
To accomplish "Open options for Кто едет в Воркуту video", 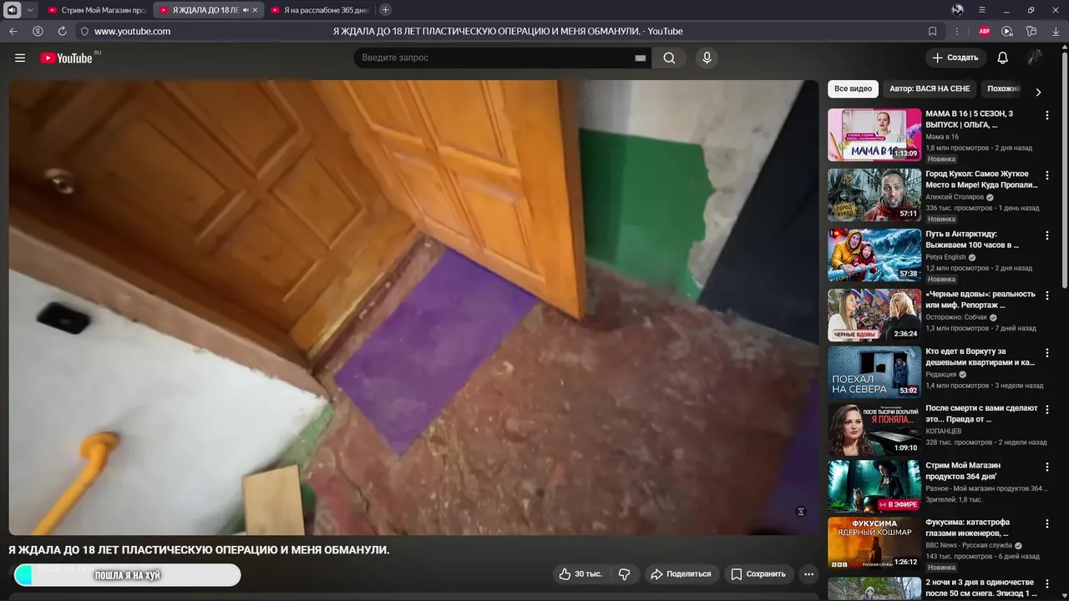I will (1047, 353).
